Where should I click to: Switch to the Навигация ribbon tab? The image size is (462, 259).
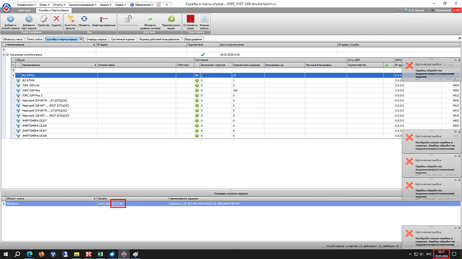(x=24, y=10)
